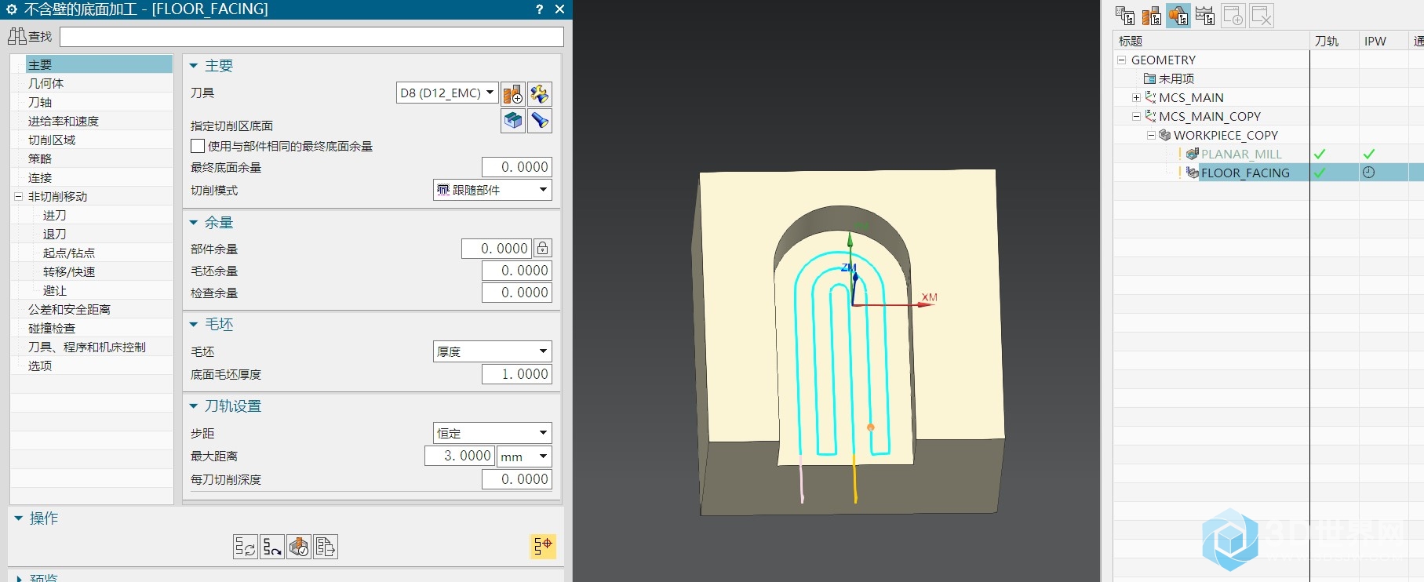
Task: Collapse the 刀轨设置 section header
Action: coord(194,406)
